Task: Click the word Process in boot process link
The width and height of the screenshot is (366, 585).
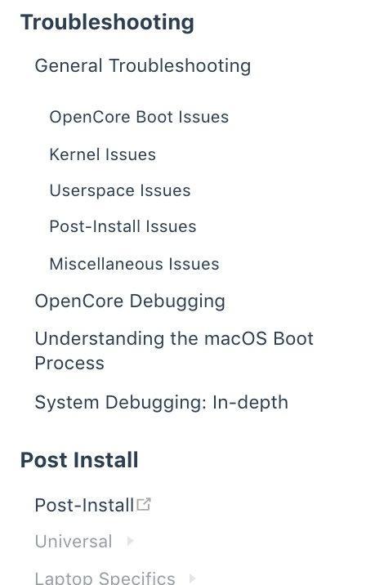Action: 69,363
